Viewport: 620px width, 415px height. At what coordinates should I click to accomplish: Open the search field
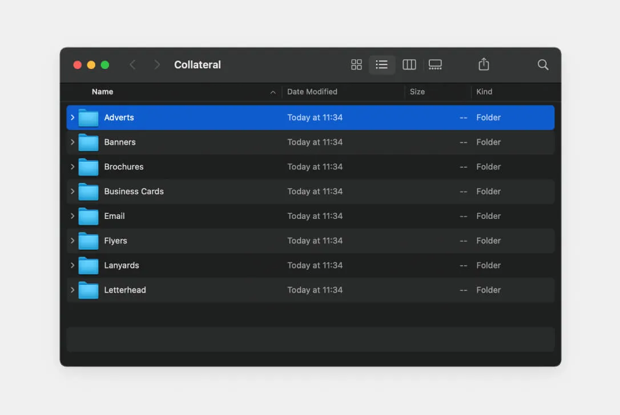543,65
